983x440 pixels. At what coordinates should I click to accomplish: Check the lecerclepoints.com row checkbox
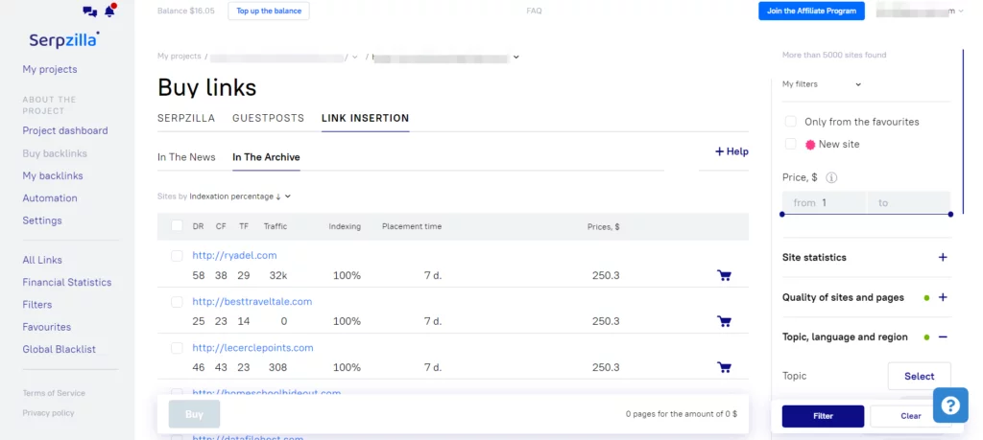tap(177, 348)
